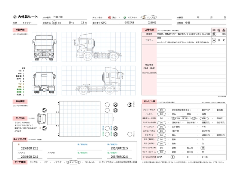Select coupler grade A

(214, 40)
